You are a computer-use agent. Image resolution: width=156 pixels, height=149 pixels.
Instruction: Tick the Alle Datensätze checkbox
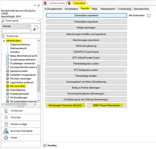click(149, 16)
